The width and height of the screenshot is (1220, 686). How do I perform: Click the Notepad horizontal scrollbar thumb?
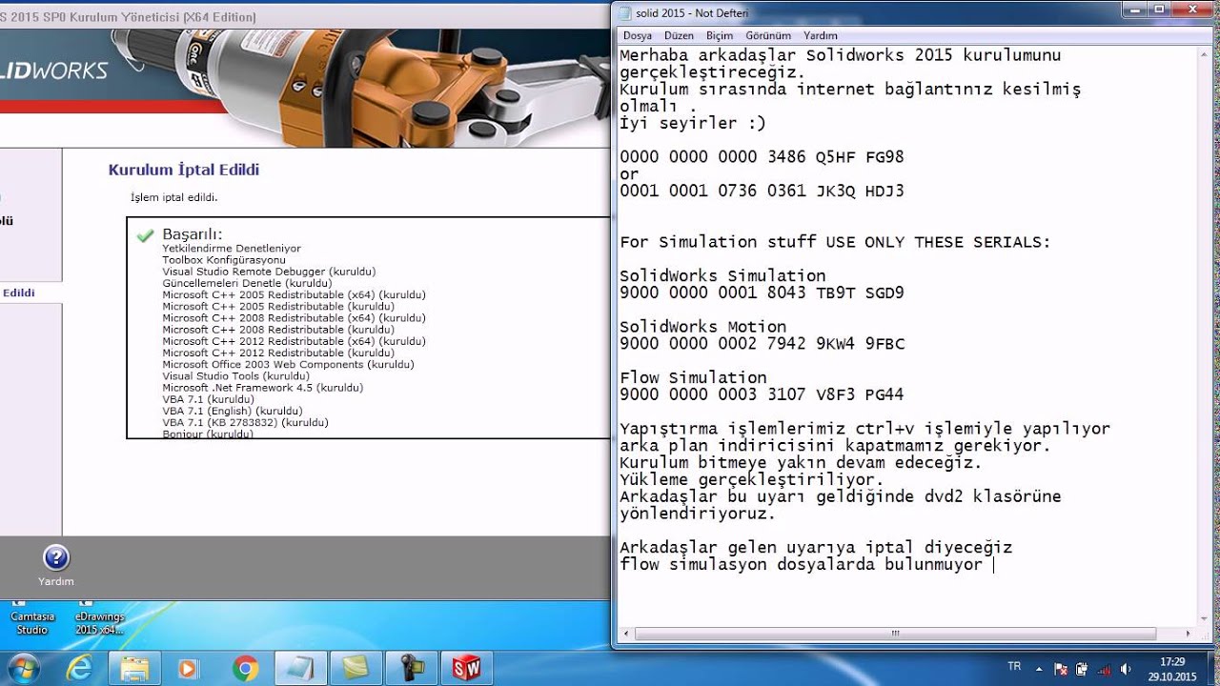pos(894,634)
